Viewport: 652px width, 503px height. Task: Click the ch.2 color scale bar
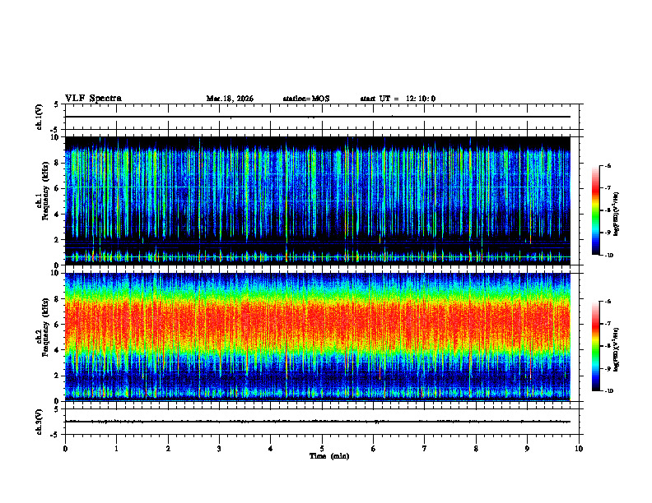tap(595, 346)
